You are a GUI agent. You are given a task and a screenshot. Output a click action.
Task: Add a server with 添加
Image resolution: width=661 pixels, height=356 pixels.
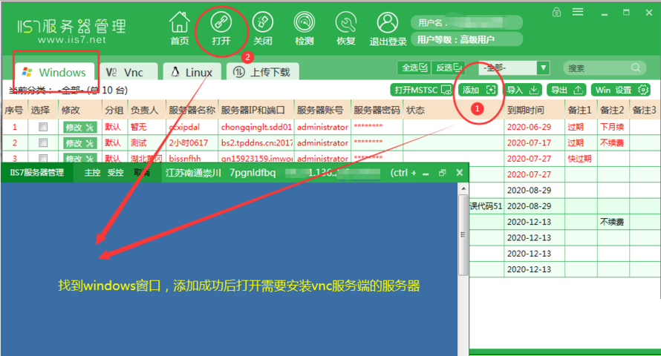point(478,90)
